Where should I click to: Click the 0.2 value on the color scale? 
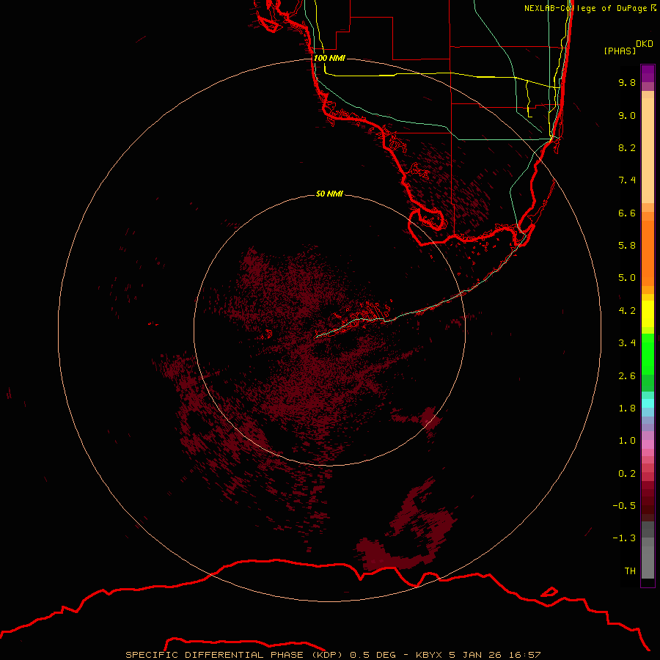pyautogui.click(x=627, y=474)
